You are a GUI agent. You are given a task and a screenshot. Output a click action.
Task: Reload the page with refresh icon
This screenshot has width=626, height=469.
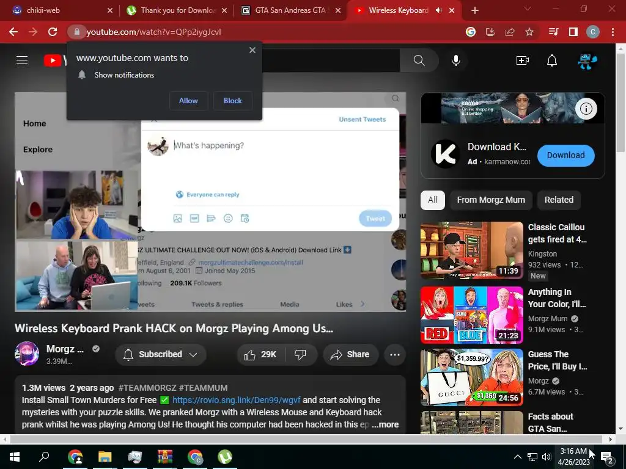53,32
